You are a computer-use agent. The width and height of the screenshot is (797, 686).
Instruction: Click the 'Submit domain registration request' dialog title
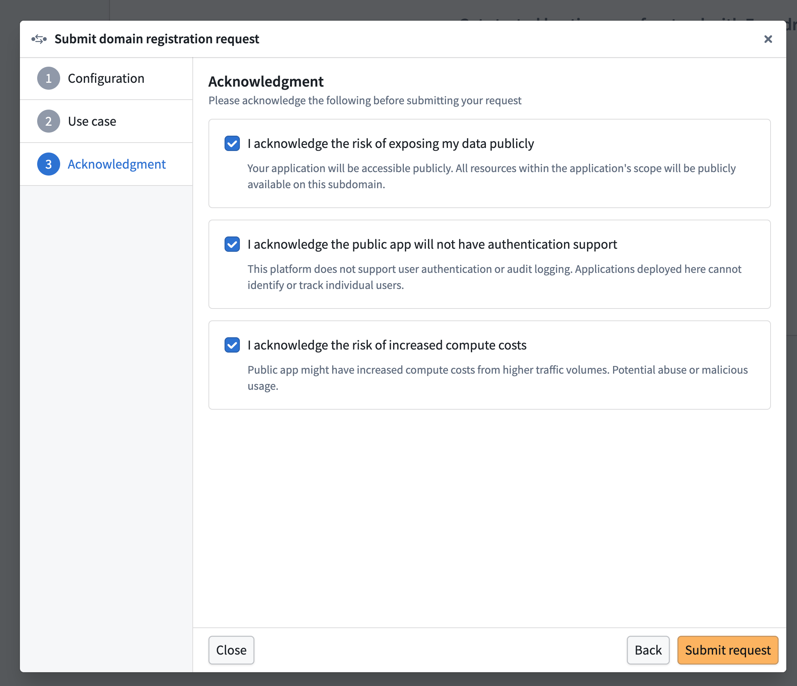(x=157, y=39)
